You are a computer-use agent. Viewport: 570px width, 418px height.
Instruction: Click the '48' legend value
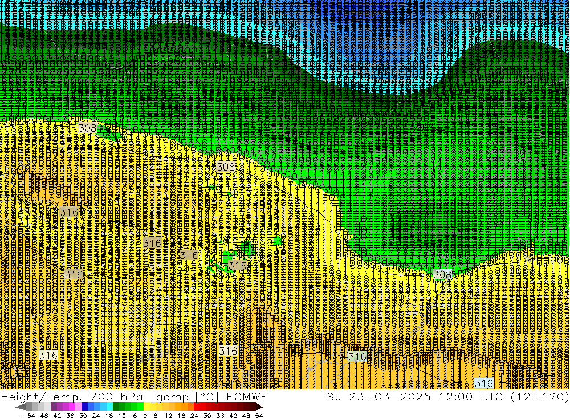point(246,416)
